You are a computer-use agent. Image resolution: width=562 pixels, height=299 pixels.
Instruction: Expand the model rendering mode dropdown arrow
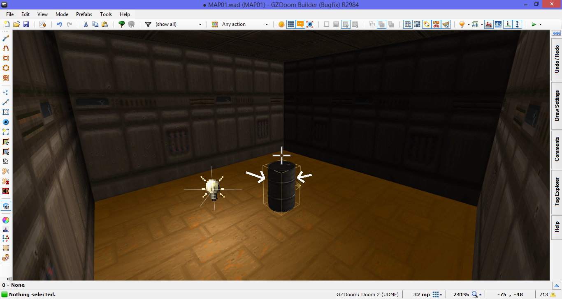tap(481, 25)
